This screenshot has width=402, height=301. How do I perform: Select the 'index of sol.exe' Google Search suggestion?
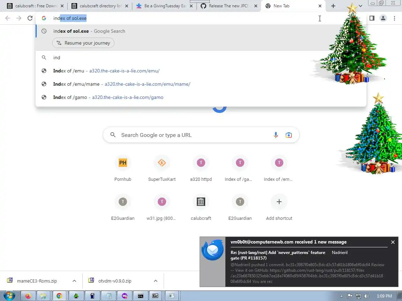(x=201, y=31)
